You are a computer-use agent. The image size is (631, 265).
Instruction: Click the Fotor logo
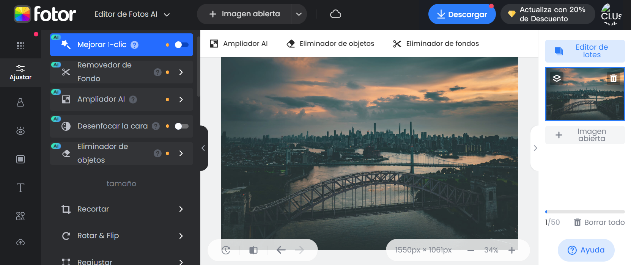click(x=45, y=14)
